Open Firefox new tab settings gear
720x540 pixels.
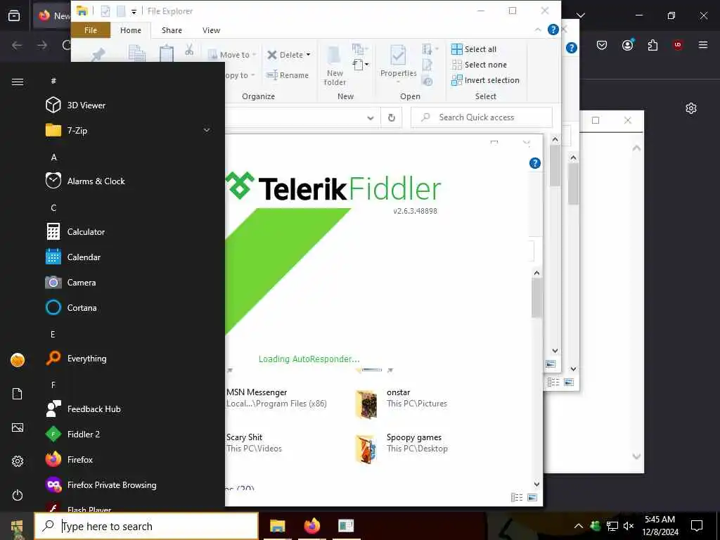coord(691,108)
